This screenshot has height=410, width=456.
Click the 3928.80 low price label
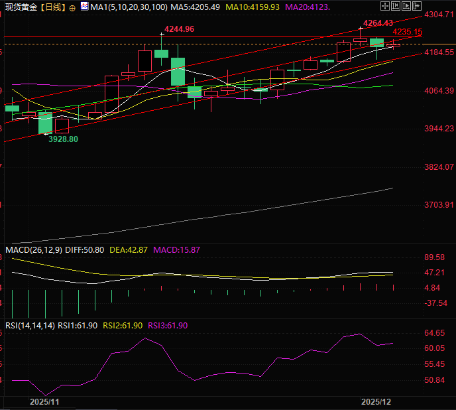(x=63, y=139)
